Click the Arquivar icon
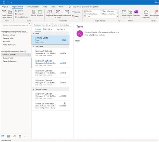 coord(40,12)
